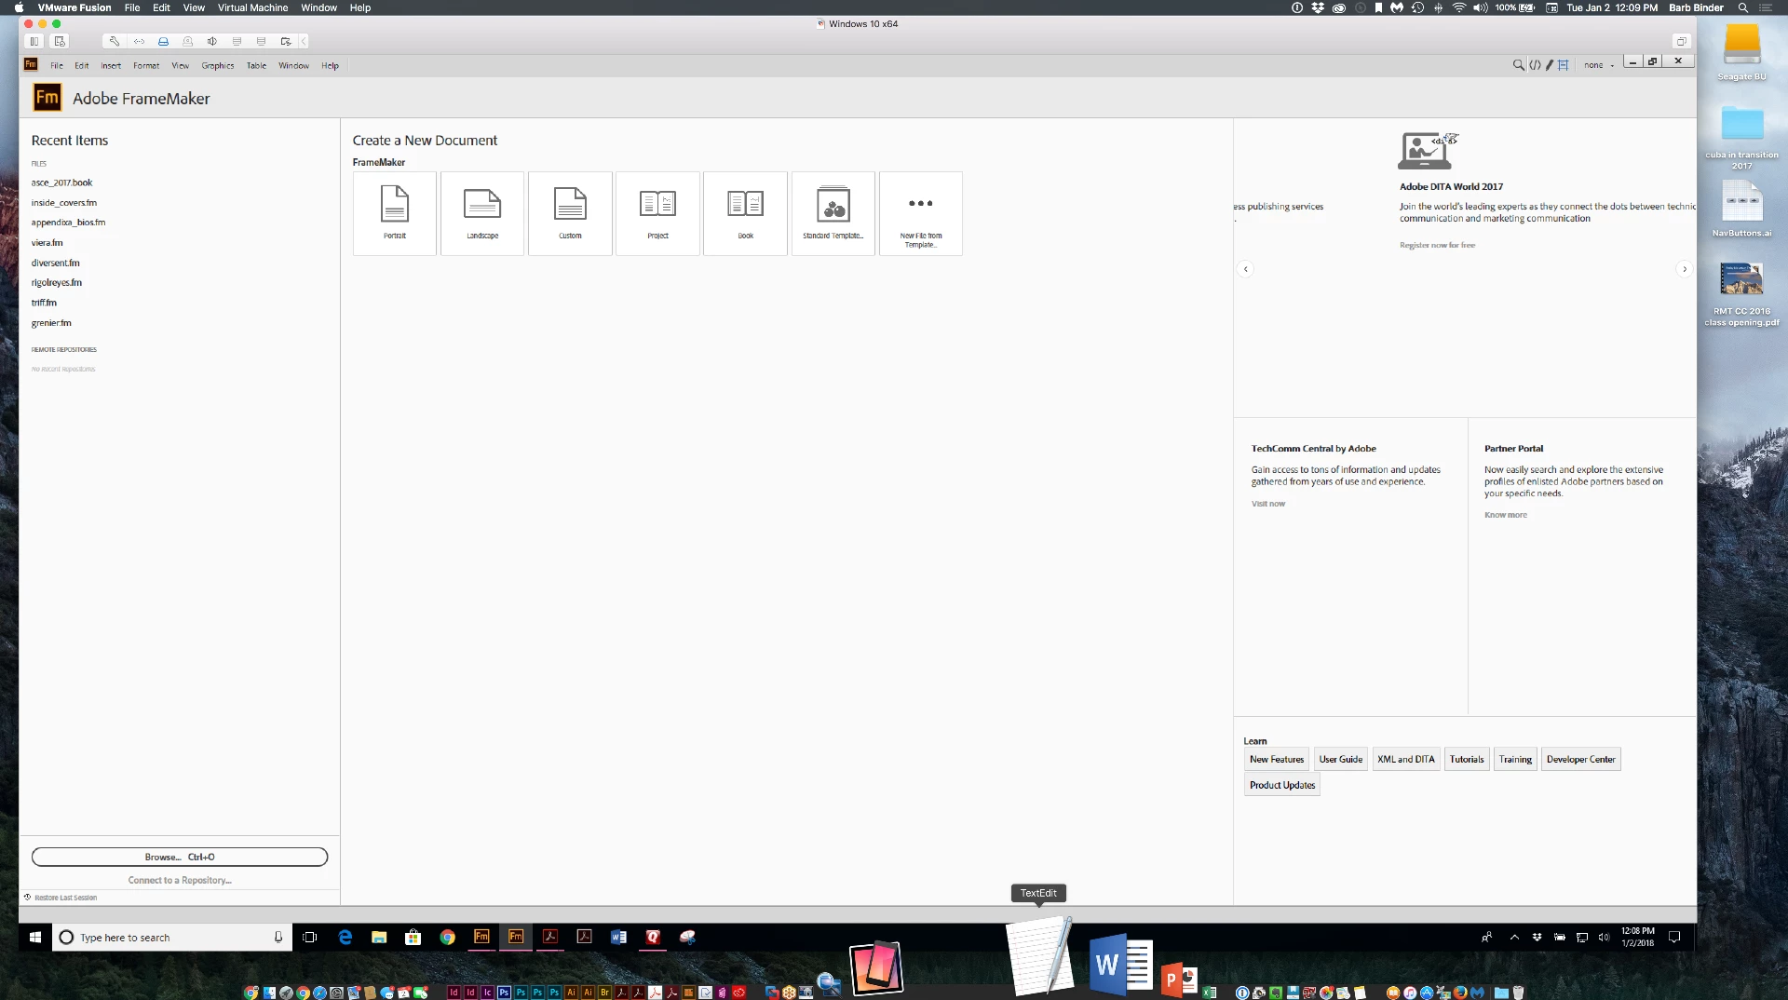Image resolution: width=1788 pixels, height=1000 pixels.
Task: Click VMware sound speaker toolbar icon
Action: (x=212, y=41)
